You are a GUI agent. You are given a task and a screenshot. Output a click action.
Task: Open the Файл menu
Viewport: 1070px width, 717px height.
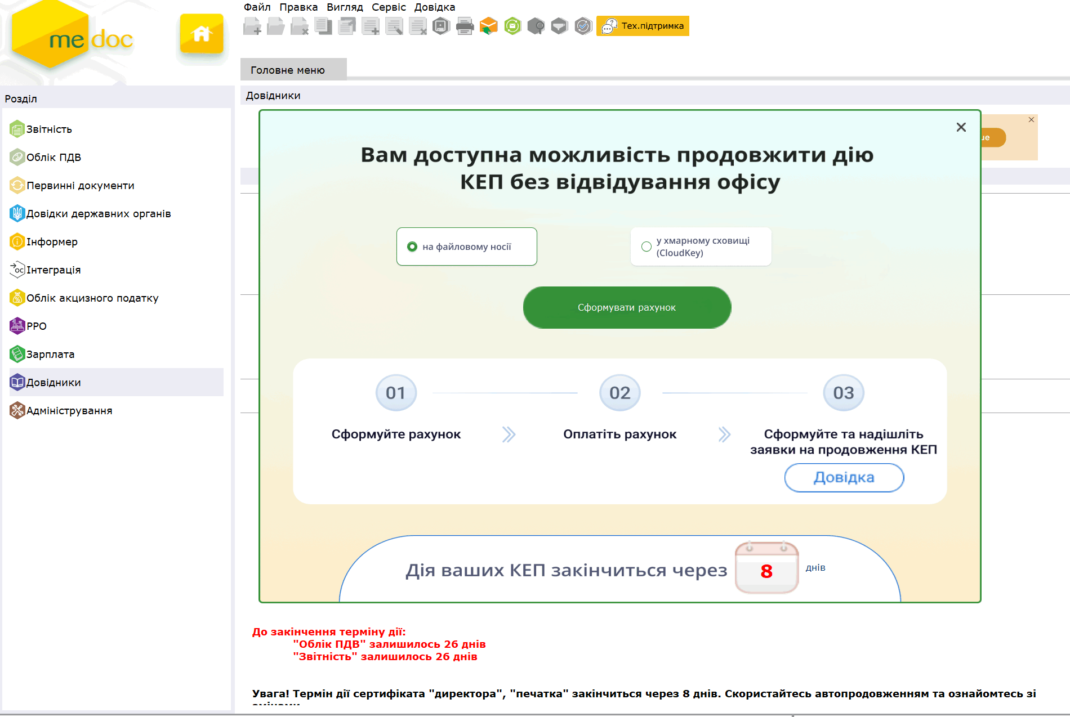(x=257, y=7)
